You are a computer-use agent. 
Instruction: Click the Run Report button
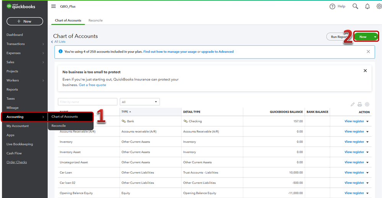point(338,37)
